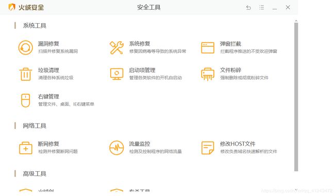Image resolution: width=335 pixels, height=196 pixels.
Task: Click the 修改HOST文件 note icon
Action: pyautogui.click(x=208, y=148)
